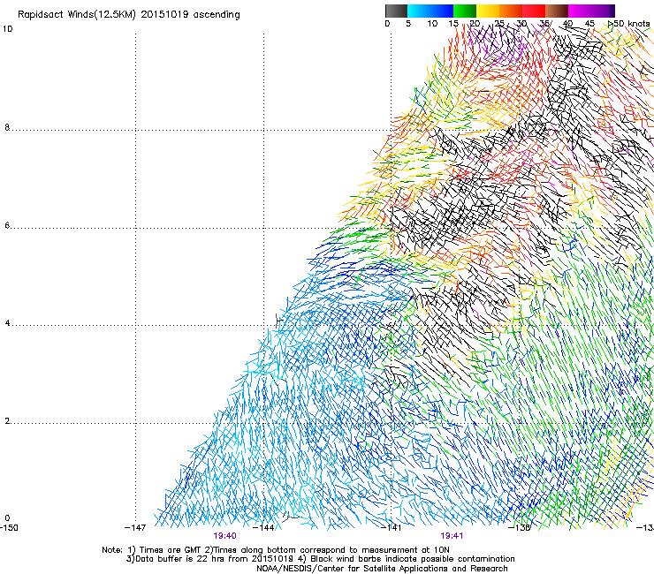The height and width of the screenshot is (574, 654).
Task: Click the cyan-to-blue 5–15 knots legend swatch
Action: 430,11
